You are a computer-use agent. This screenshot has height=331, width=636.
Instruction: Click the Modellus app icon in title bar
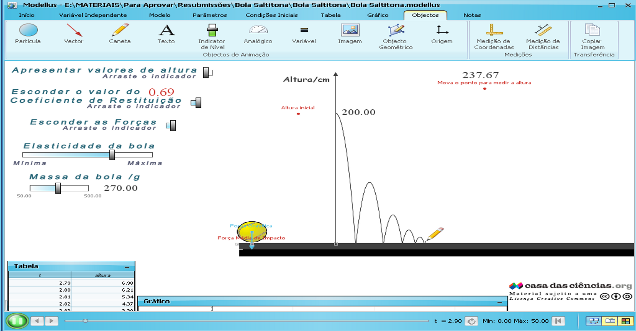pos(13,5)
